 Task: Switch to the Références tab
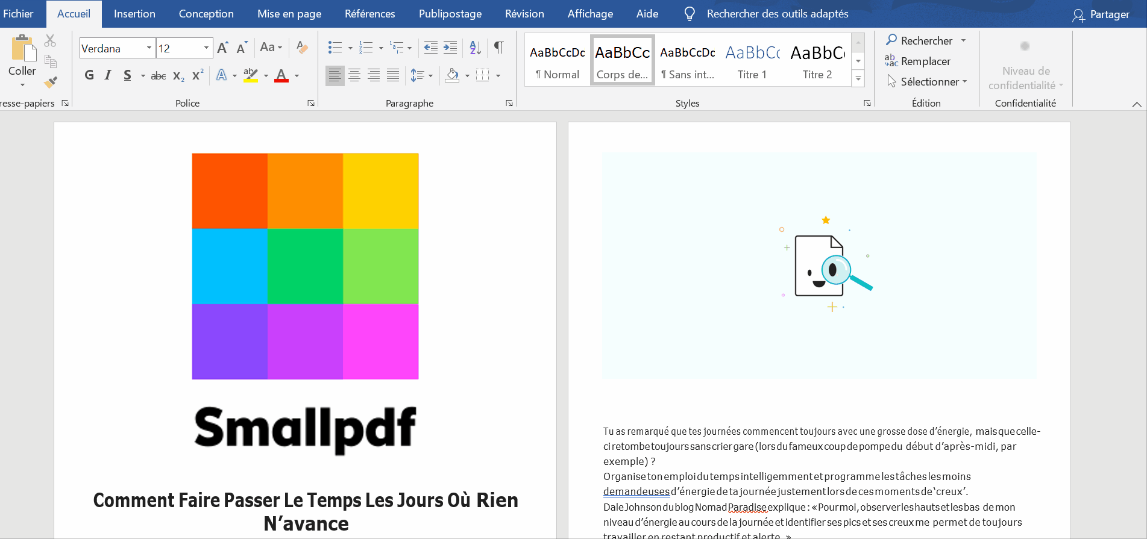click(370, 14)
